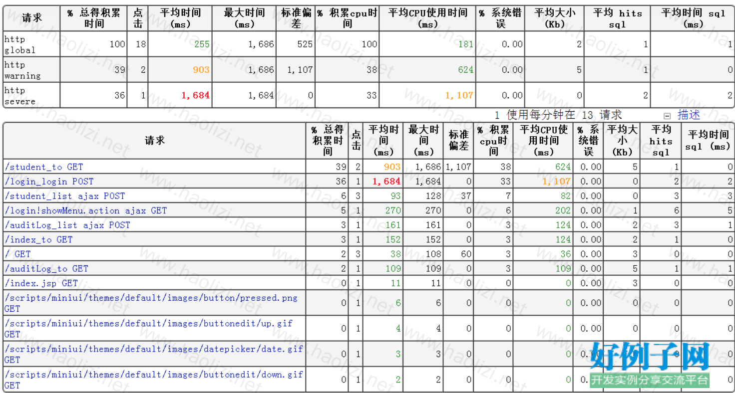Click the root '/ GET' request link

[x=18, y=254]
